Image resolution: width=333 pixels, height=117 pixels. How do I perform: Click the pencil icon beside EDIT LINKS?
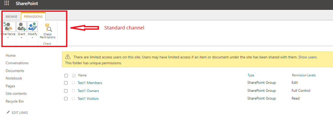pos(8,112)
